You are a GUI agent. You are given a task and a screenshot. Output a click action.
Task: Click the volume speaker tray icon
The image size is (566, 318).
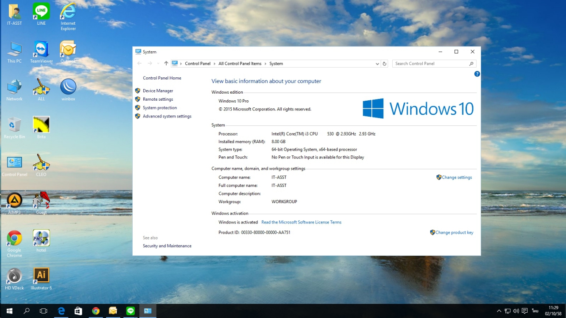[516, 311]
